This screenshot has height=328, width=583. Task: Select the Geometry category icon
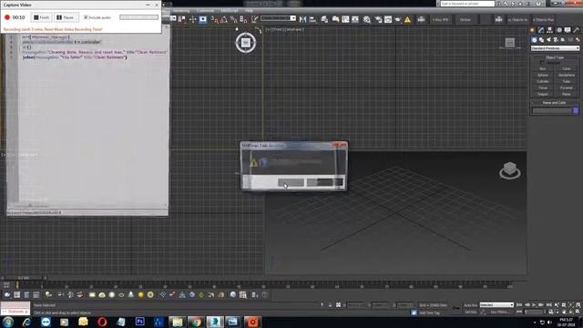point(535,40)
